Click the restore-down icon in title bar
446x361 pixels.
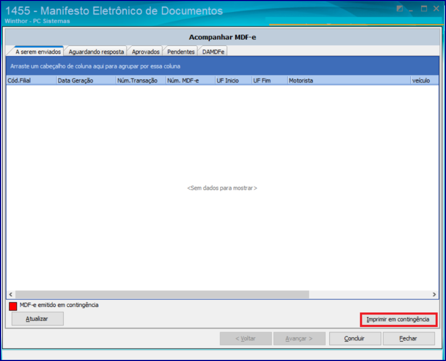tap(400, 9)
